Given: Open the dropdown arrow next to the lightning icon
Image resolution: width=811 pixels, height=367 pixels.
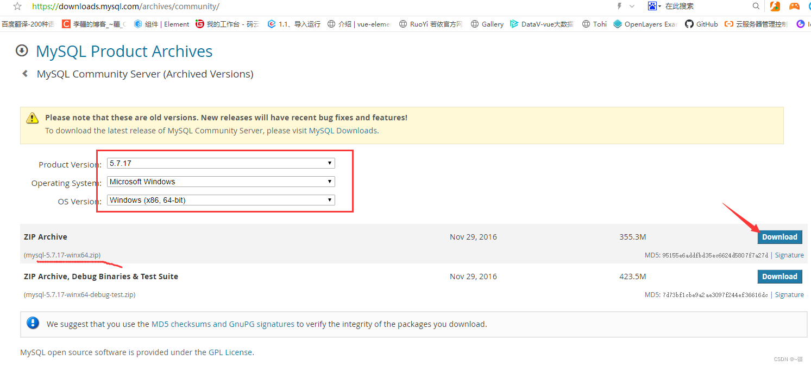Looking at the screenshot, I should pyautogui.click(x=632, y=7).
